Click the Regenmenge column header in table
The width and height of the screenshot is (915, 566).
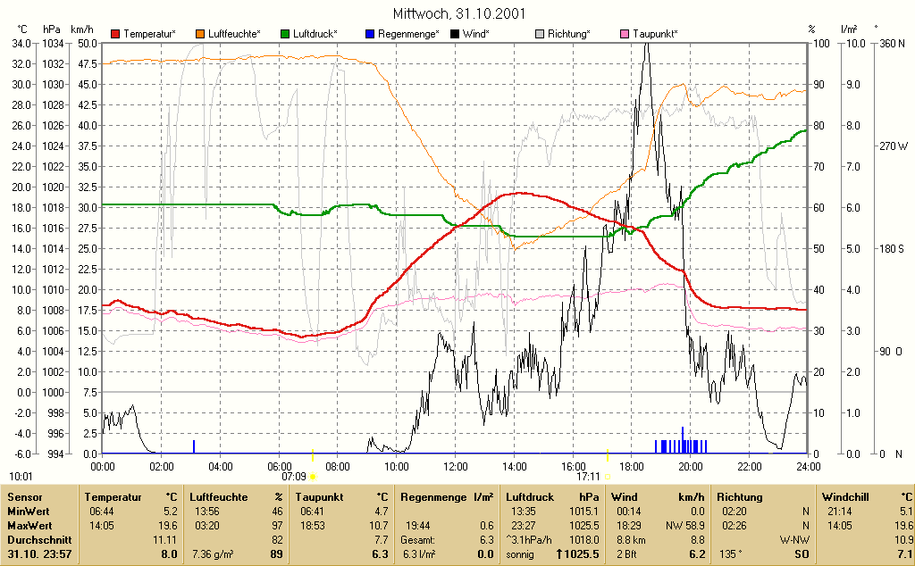433,497
